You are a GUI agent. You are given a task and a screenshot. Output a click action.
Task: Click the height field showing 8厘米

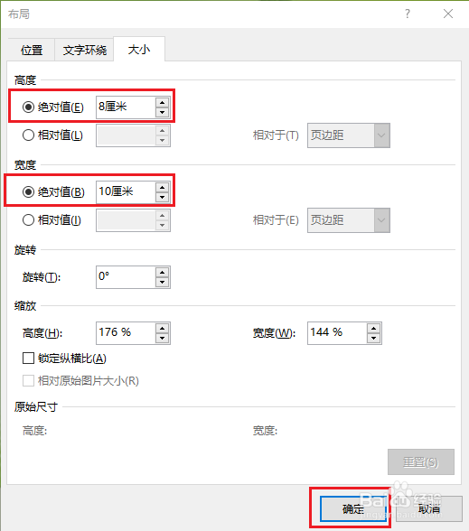click(126, 107)
